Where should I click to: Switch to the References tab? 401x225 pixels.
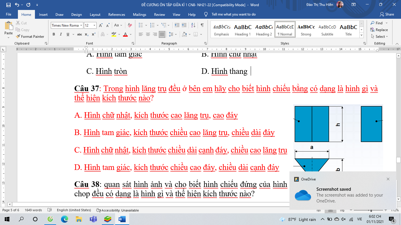[x=117, y=15]
